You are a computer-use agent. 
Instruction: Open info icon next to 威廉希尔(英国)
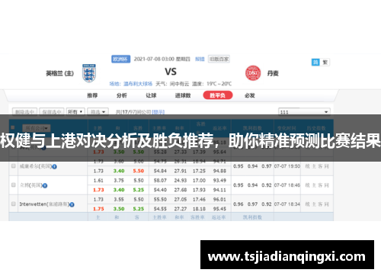click(54, 167)
